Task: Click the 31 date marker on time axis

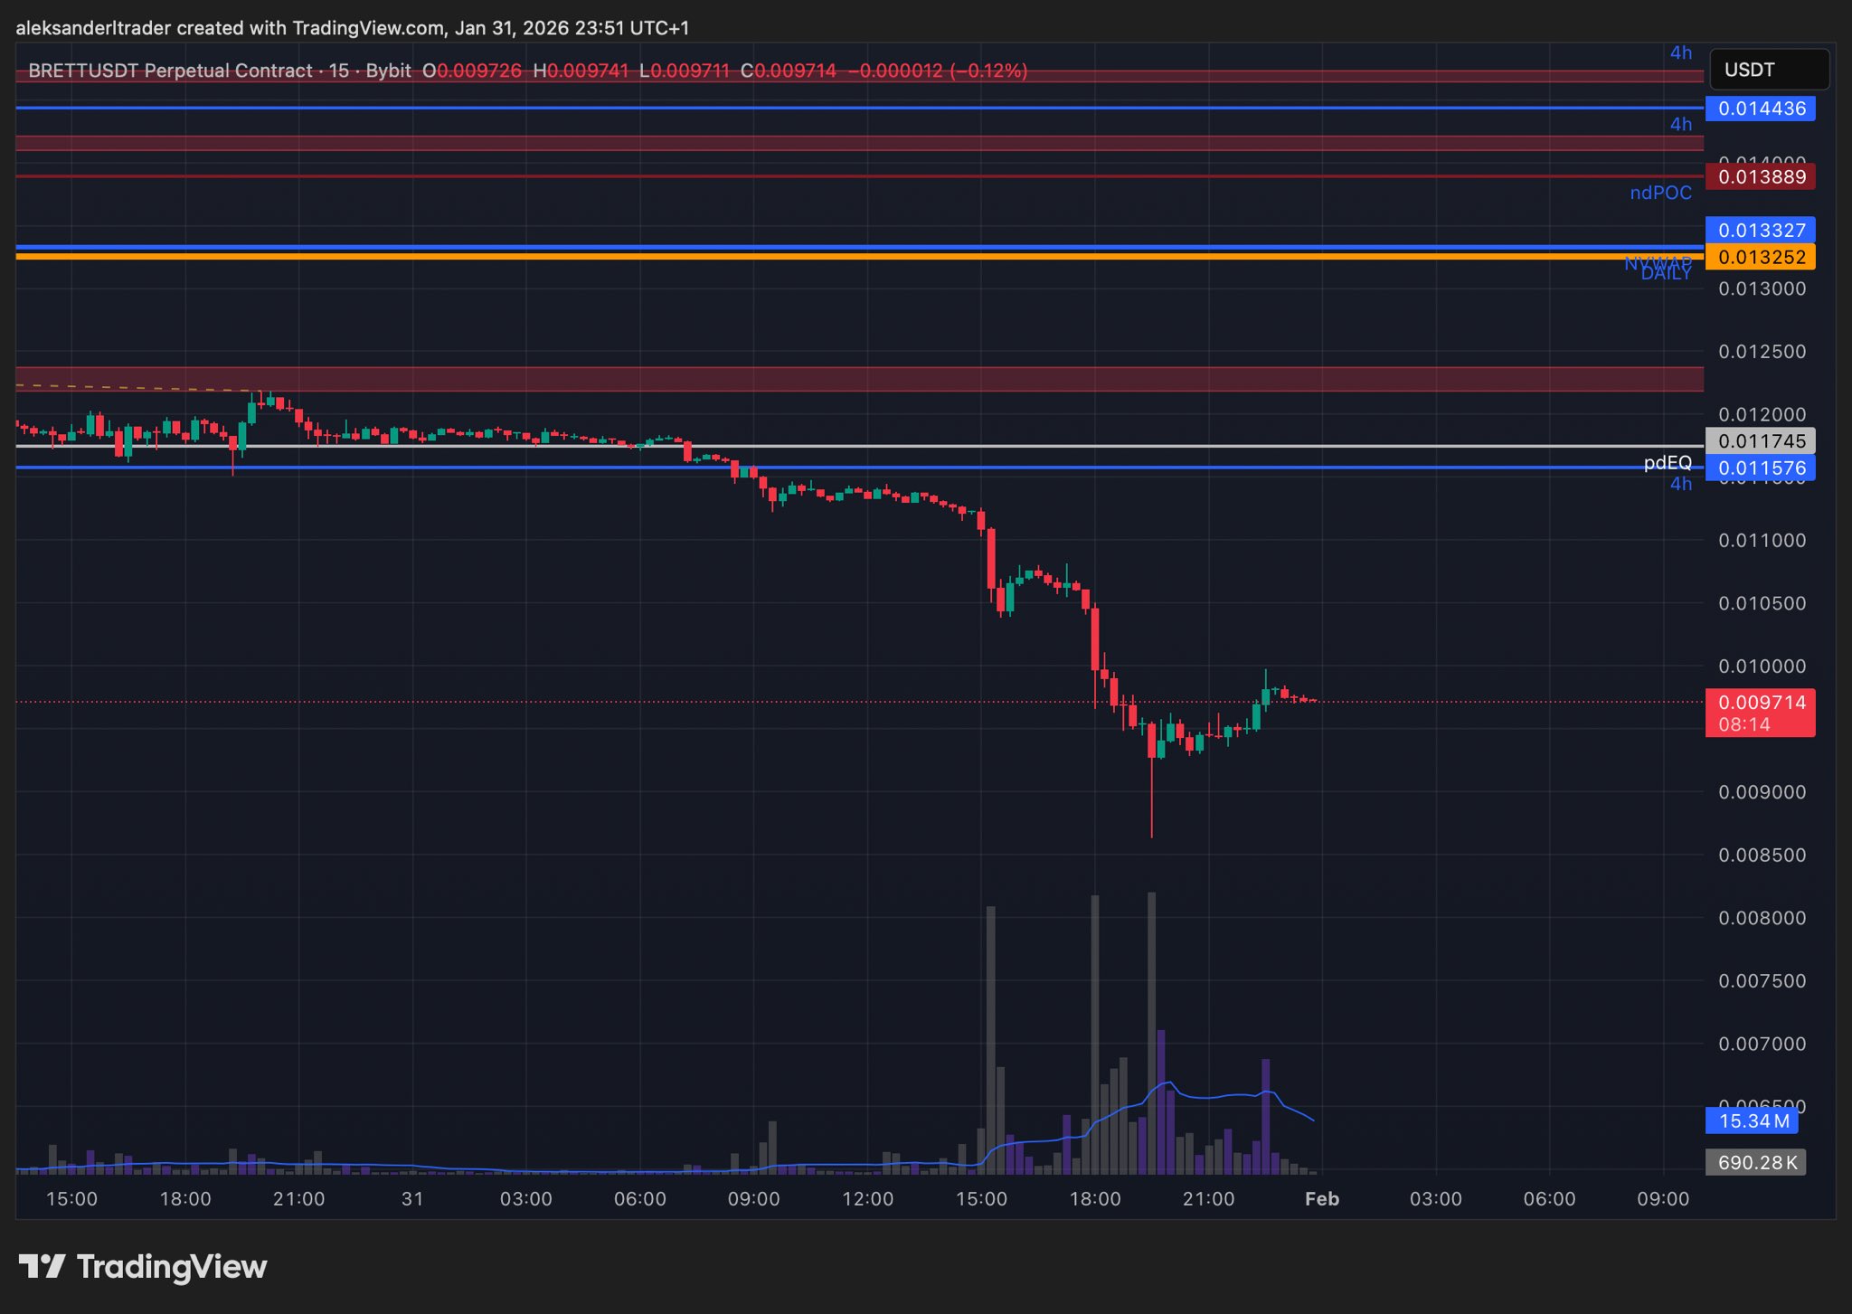Action: point(412,1199)
